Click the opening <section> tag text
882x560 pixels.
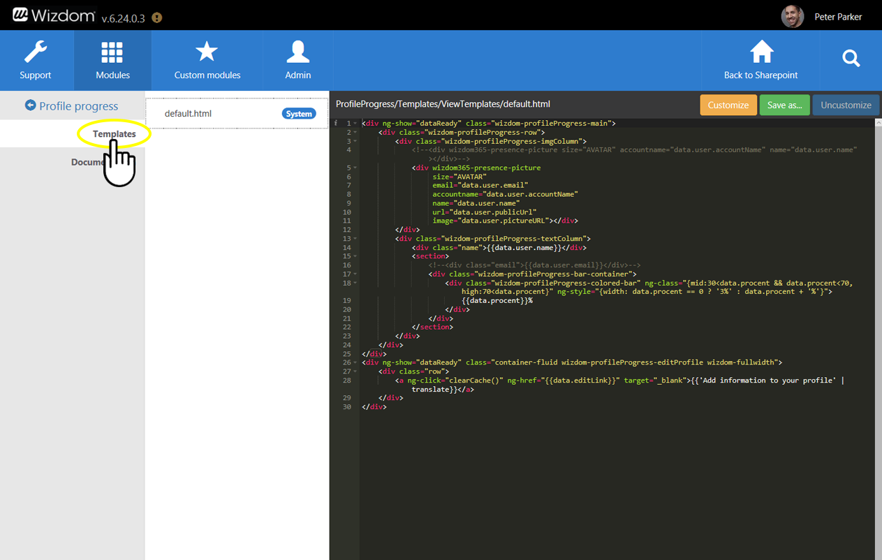click(431, 256)
